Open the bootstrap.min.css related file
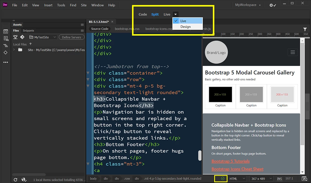Screen dimensions: 311x183 pos(127,29)
